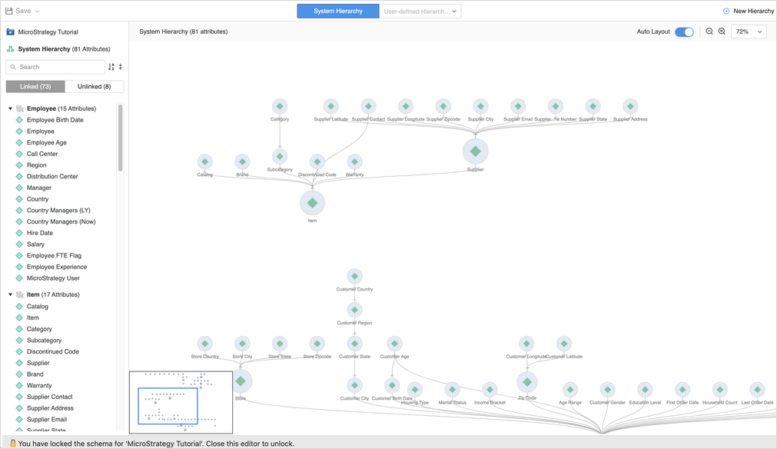Click the System Hierarchy button
This screenshot has height=449, width=777.
(338, 11)
